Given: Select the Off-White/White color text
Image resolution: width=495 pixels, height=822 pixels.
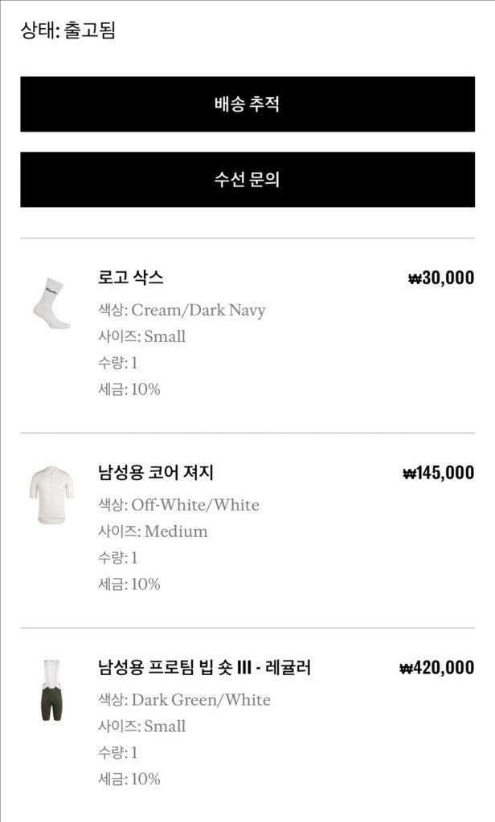Looking at the screenshot, I should (177, 506).
